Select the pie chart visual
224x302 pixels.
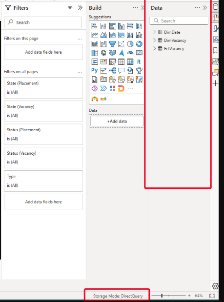point(130,44)
